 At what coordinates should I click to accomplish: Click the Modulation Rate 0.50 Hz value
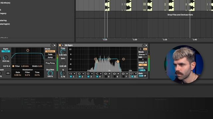(18, 75)
